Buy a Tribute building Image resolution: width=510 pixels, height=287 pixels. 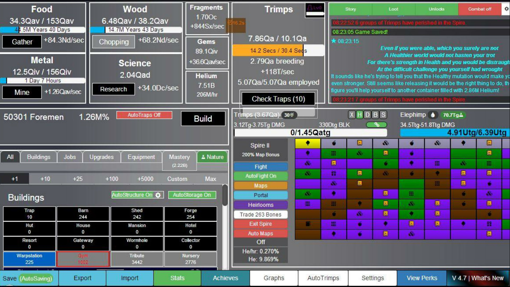(x=137, y=259)
